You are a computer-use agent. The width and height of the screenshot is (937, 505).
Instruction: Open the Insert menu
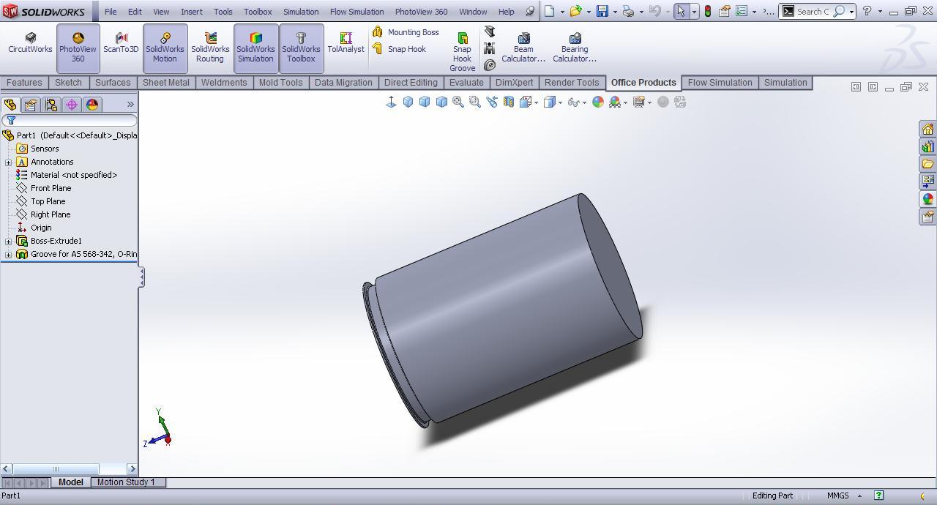pos(191,11)
